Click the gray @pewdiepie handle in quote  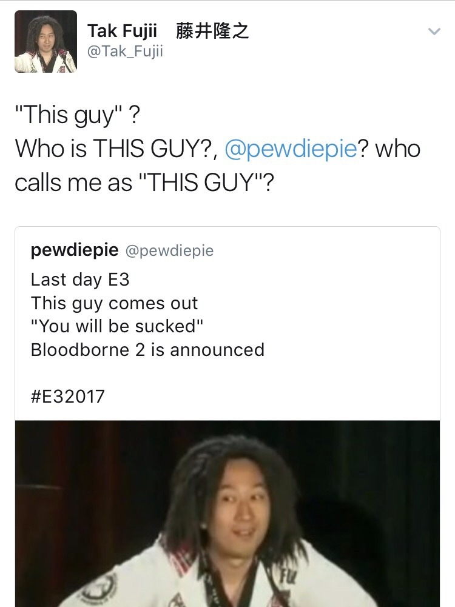click(170, 250)
